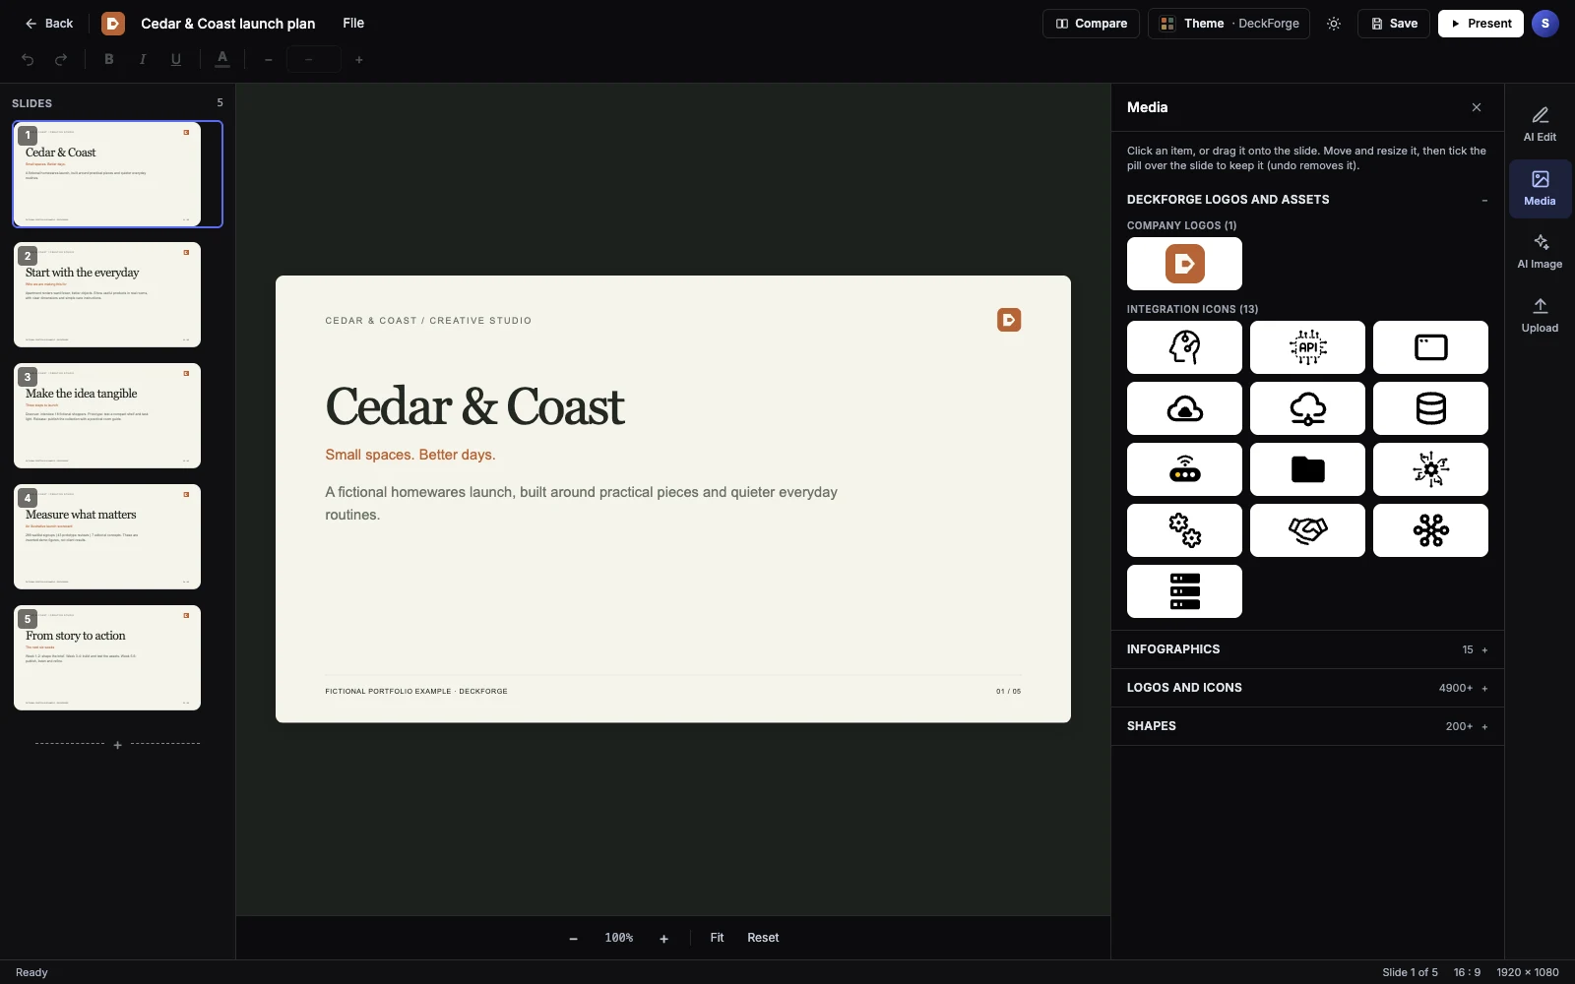Open the Theme DeckForge selector
1575x984 pixels.
point(1228,24)
